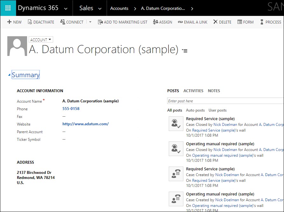The width and height of the screenshot is (284, 212).
Task: Go to Accounts in the breadcrumb
Action: [x=119, y=8]
